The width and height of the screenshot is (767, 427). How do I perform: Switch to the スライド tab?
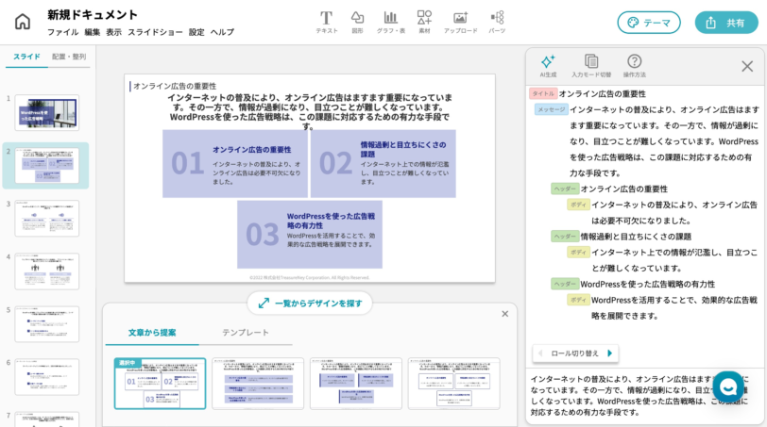pos(26,57)
